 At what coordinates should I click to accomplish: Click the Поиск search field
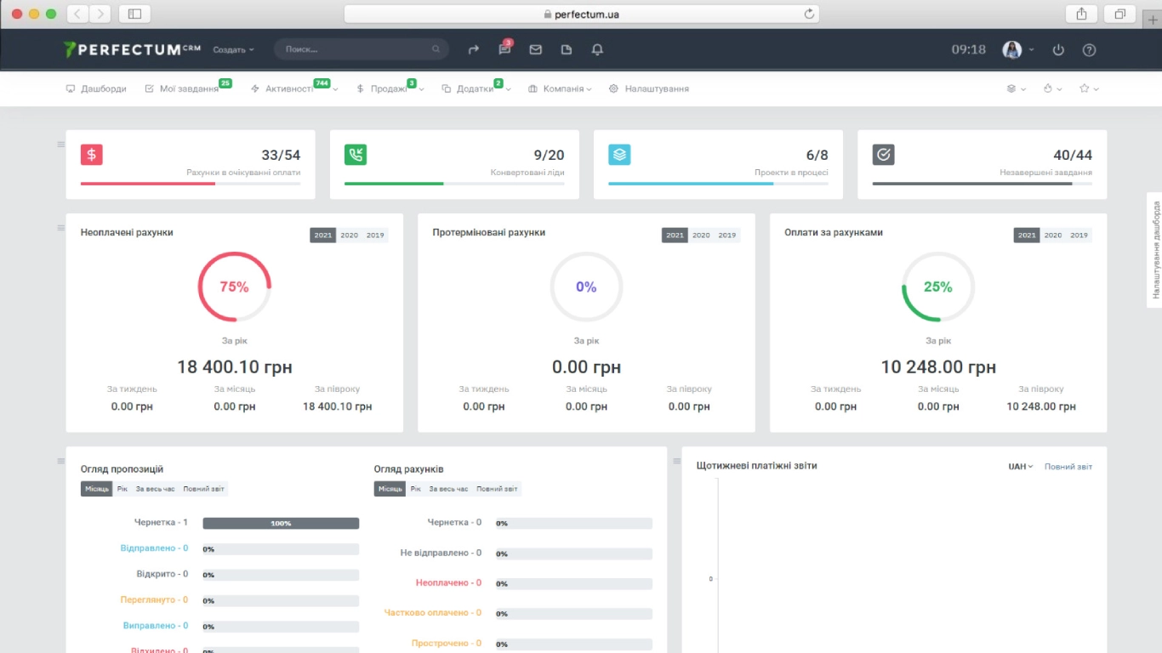coord(357,49)
